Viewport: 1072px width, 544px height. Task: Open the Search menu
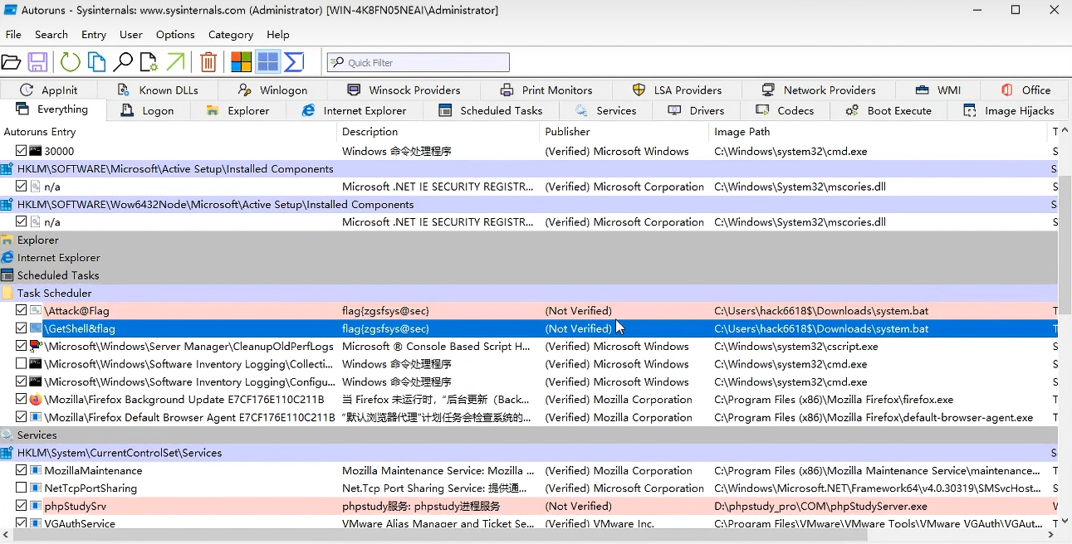click(51, 35)
